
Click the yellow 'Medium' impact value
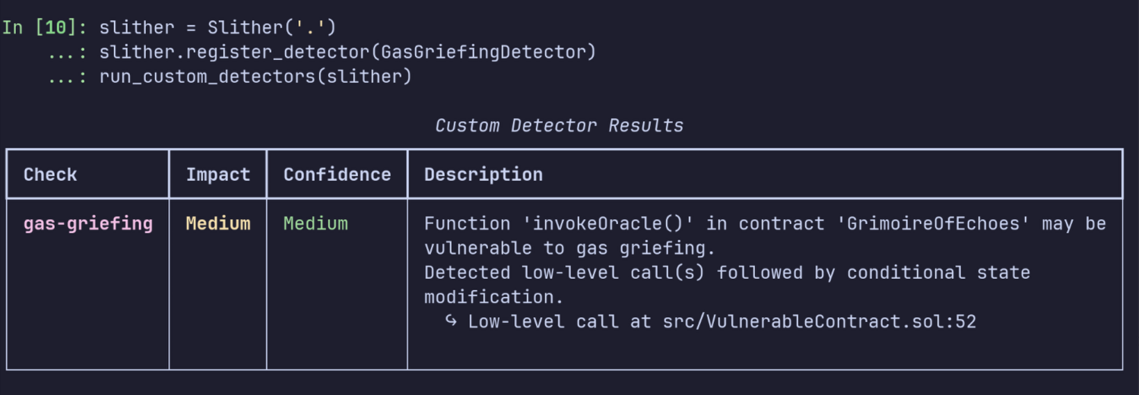pos(218,223)
